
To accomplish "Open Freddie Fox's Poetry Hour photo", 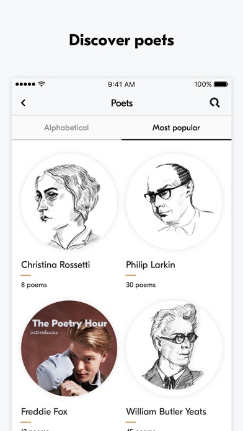I will 69,348.
